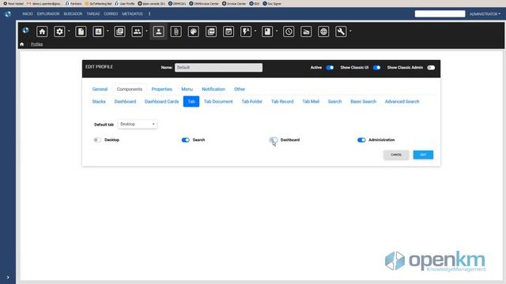This screenshot has width=506, height=284.
Task: Open the Tab Record sub-tab
Action: pos(282,102)
